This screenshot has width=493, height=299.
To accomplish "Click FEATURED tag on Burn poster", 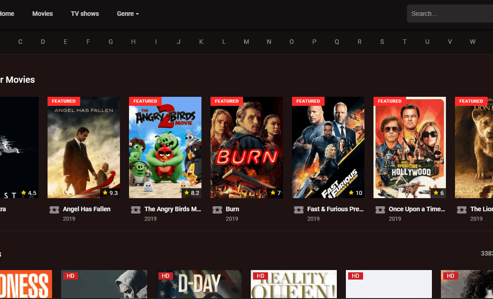I will coord(227,101).
